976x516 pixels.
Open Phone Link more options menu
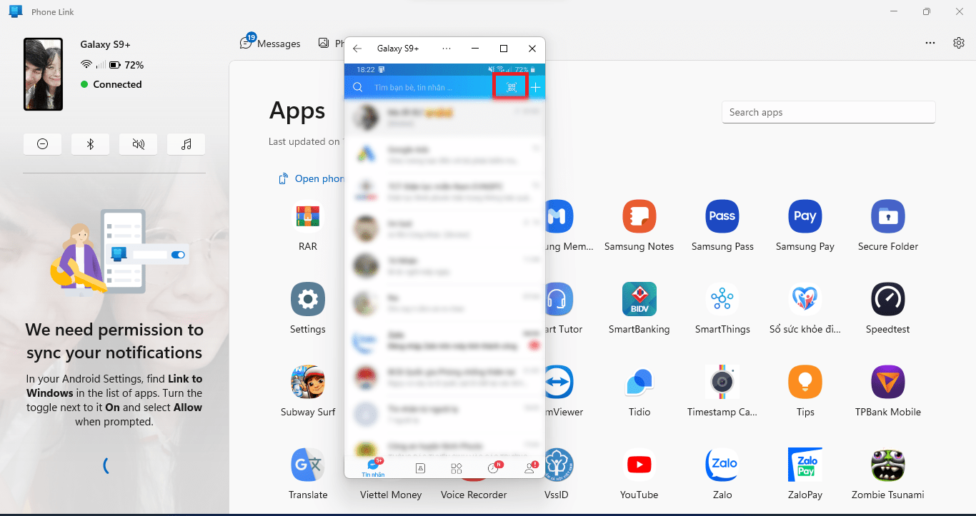930,43
